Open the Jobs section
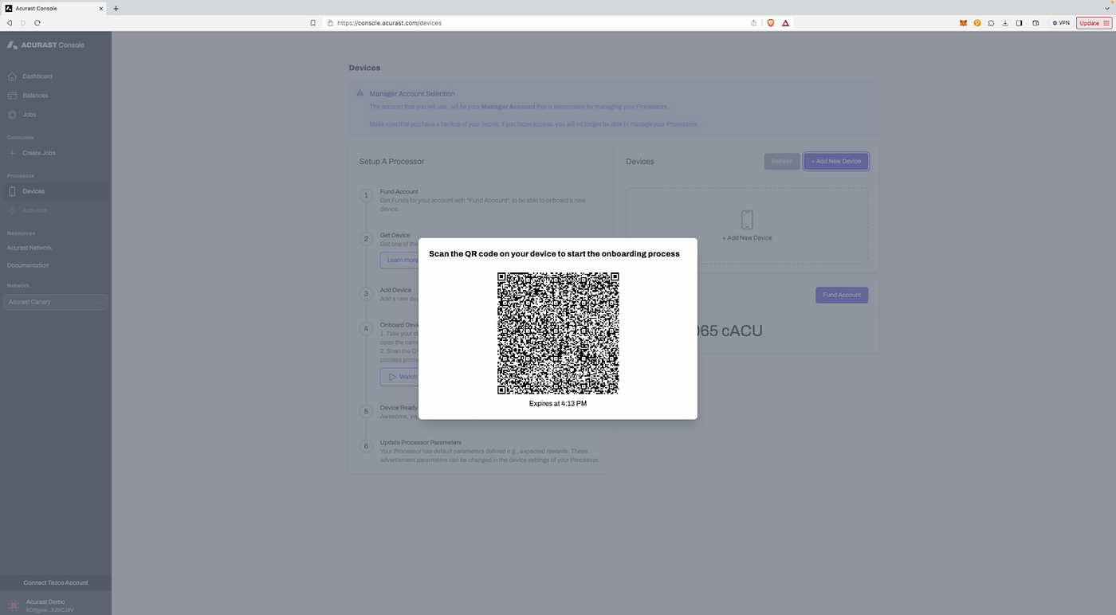 tap(29, 114)
